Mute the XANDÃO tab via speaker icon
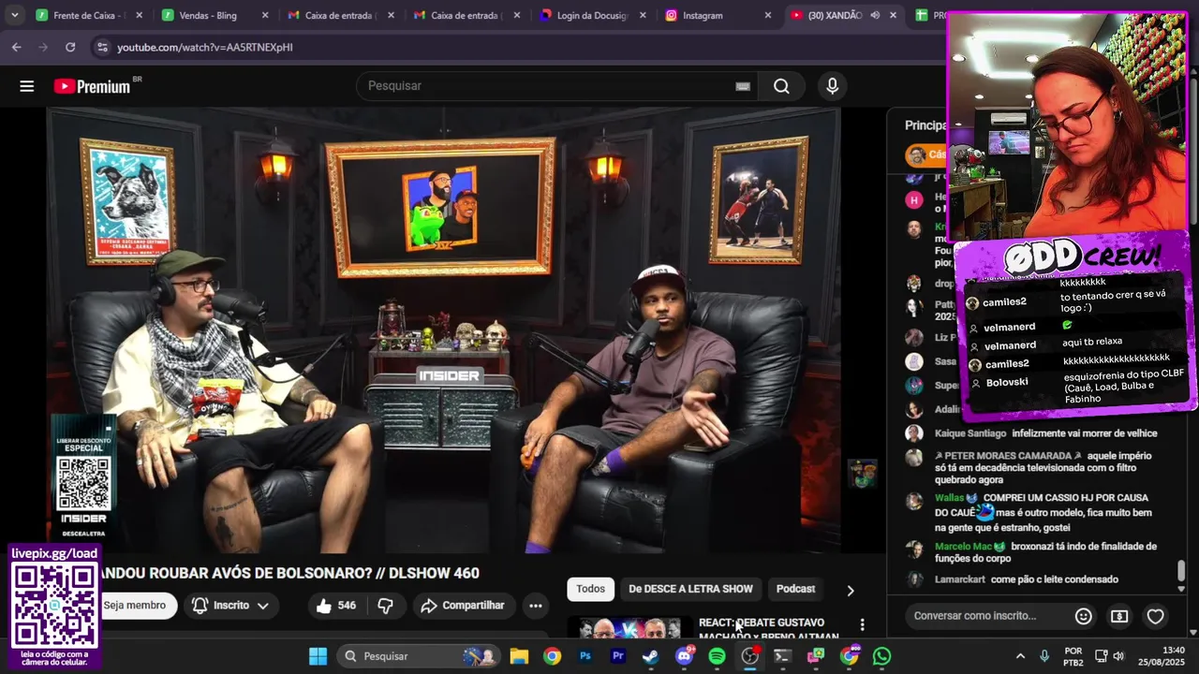 point(875,16)
